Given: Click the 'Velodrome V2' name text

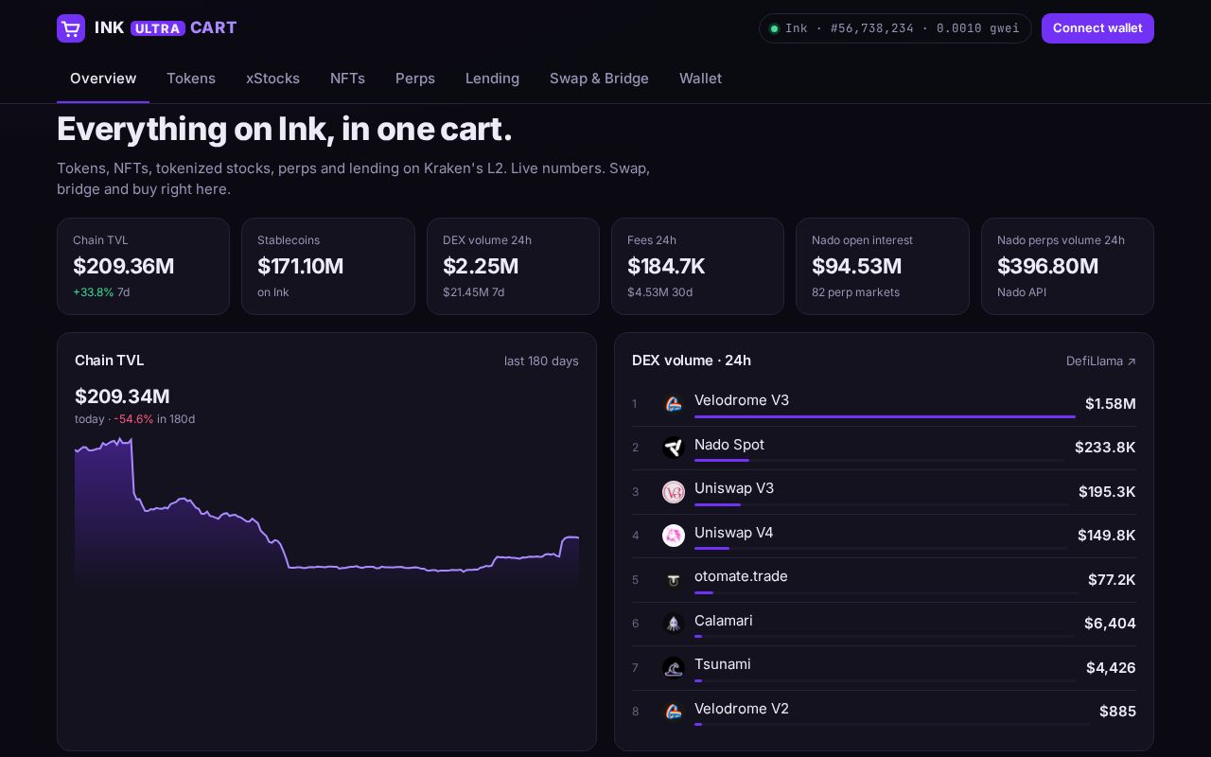Looking at the screenshot, I should point(742,709).
